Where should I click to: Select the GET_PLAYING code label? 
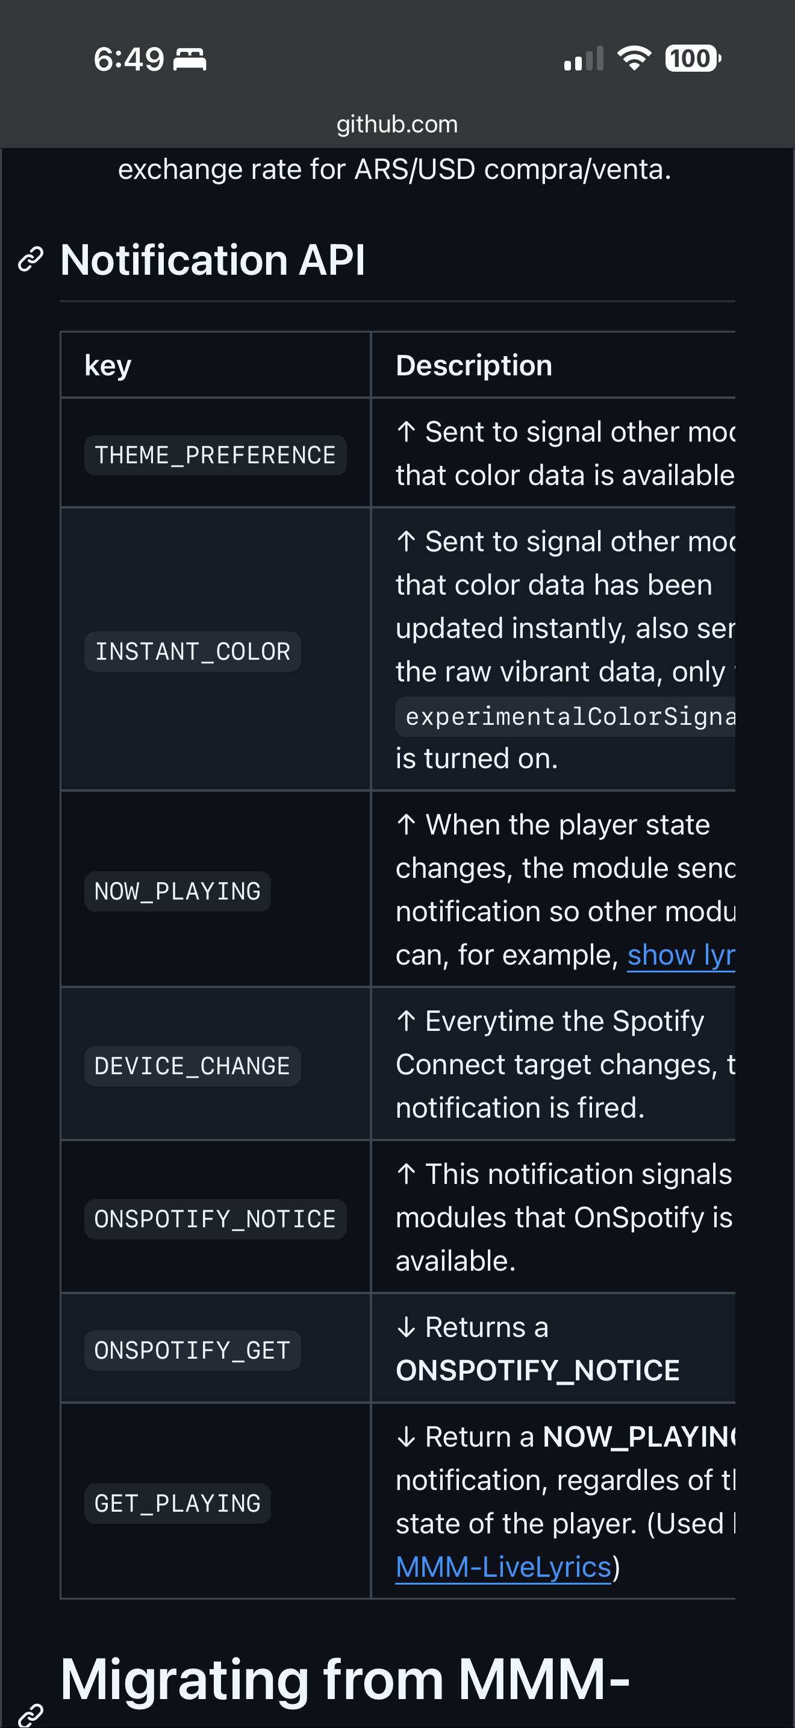click(178, 1503)
